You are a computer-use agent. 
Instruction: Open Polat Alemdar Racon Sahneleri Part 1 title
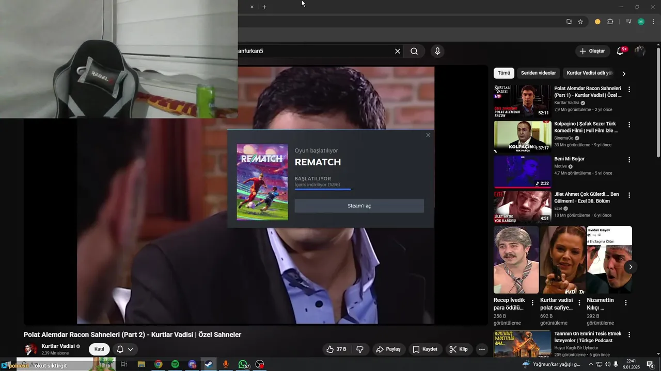tap(588, 92)
